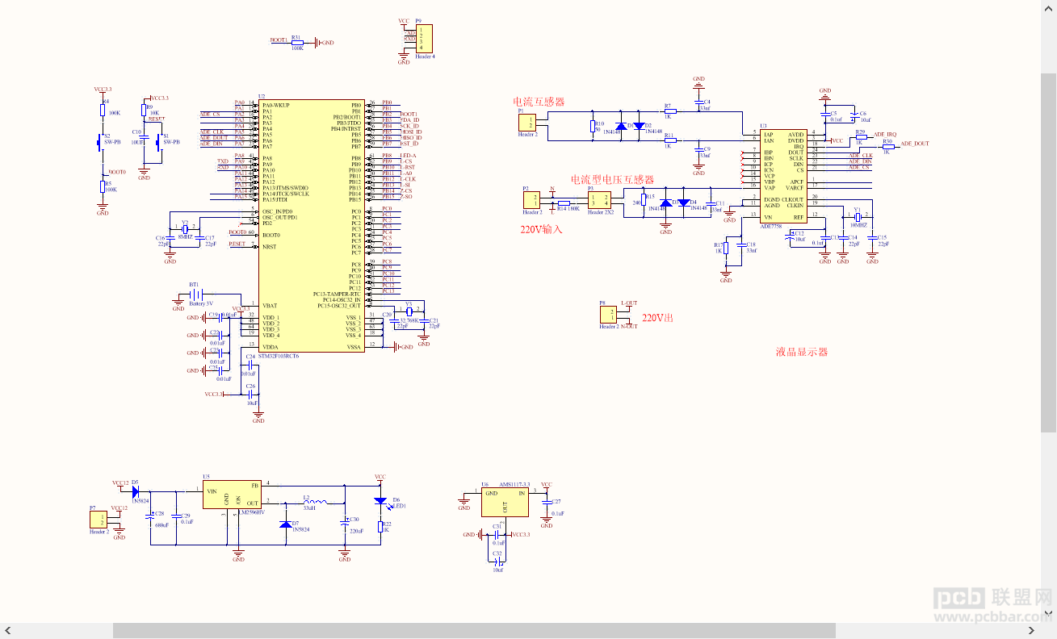Select the P9 Header 4 connector
The width and height of the screenshot is (1057, 639).
tap(424, 39)
